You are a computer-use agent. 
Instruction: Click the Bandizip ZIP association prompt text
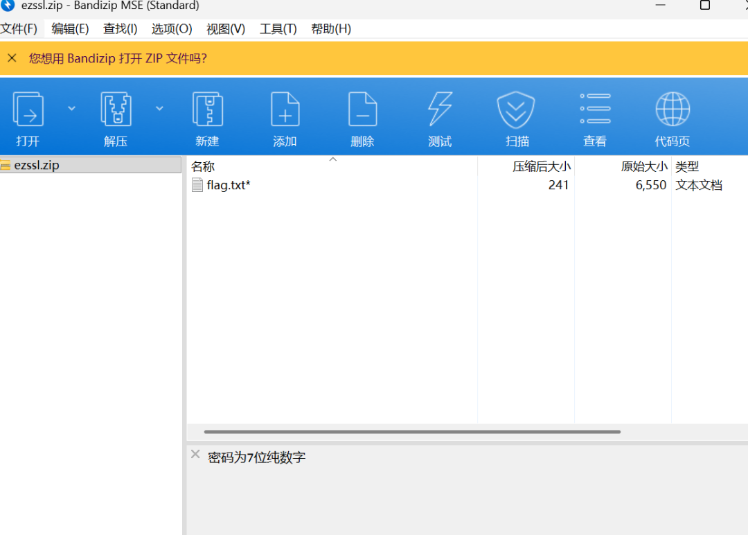118,58
